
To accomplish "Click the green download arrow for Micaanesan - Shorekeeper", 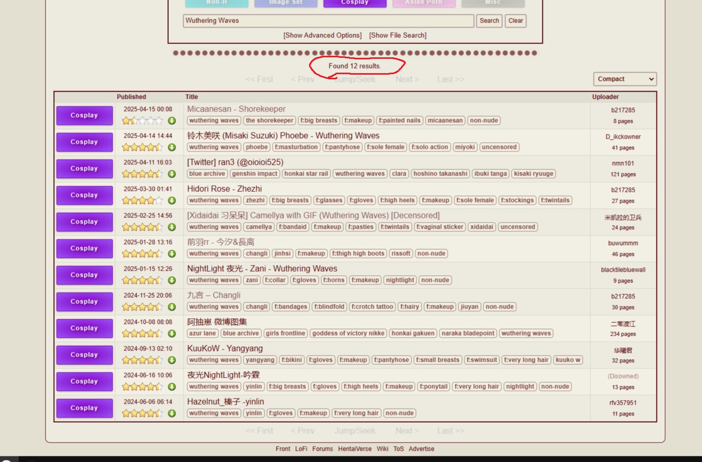I will point(172,121).
